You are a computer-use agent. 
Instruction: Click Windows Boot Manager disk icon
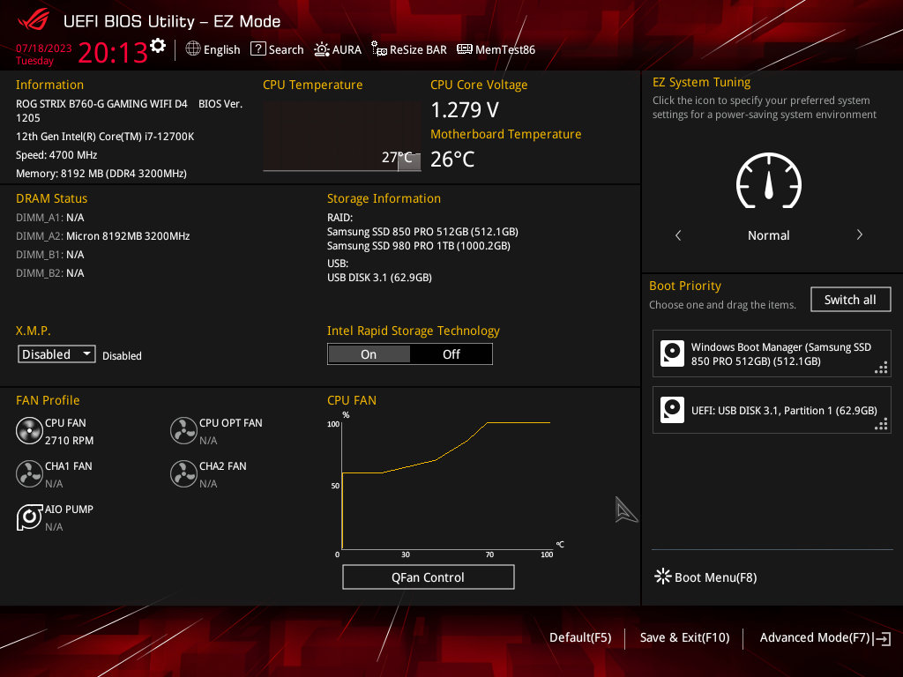(x=672, y=353)
